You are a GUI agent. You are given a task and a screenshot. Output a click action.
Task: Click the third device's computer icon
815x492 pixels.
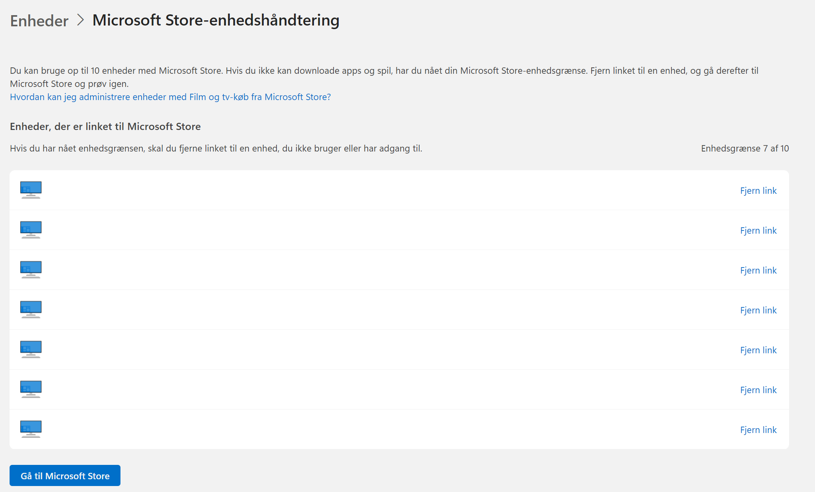(31, 270)
